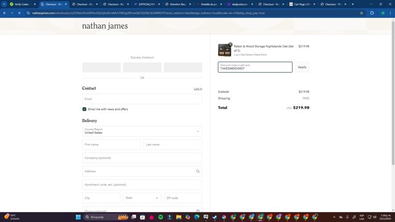395x222 pixels.
Task: Click the Last name field
Action: coord(173,145)
